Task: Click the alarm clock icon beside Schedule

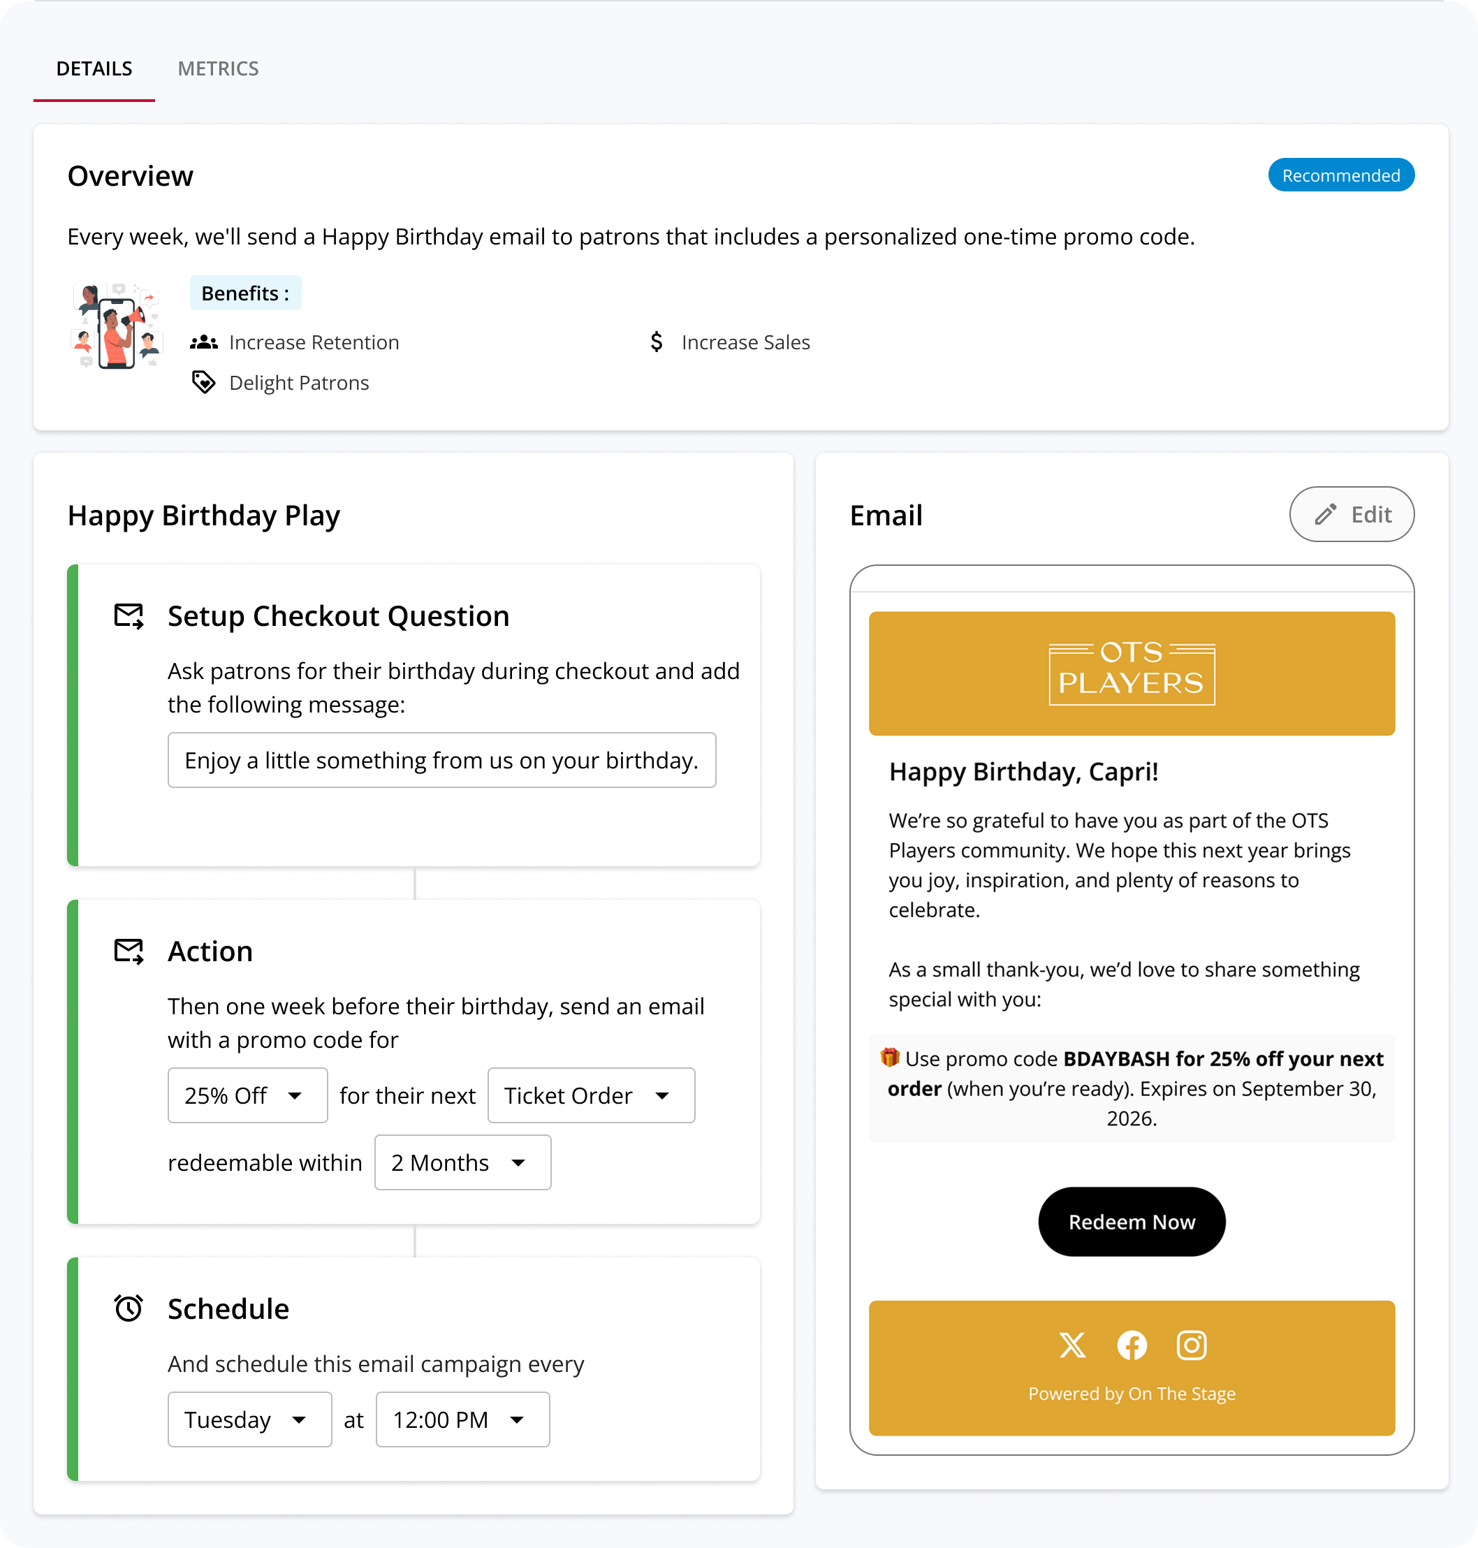Action: 129,1308
